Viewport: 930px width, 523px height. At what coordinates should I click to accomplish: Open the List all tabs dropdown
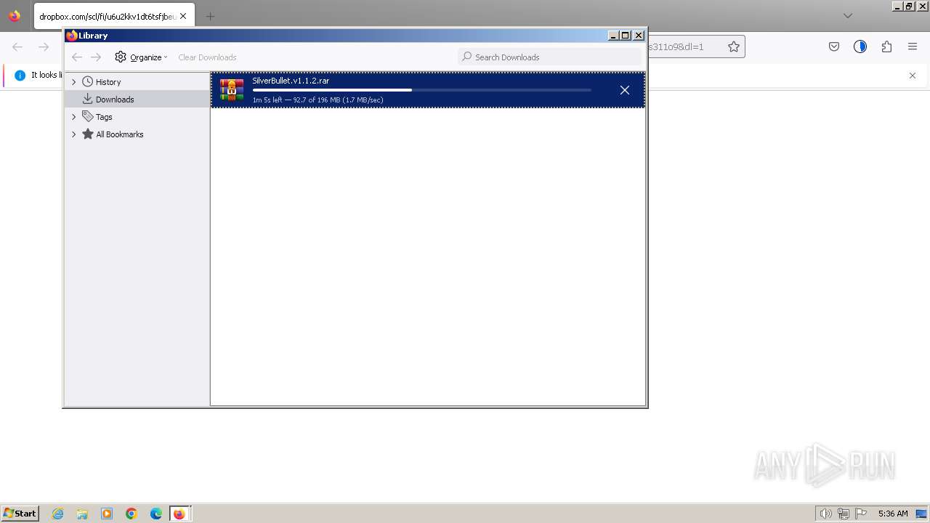point(848,16)
